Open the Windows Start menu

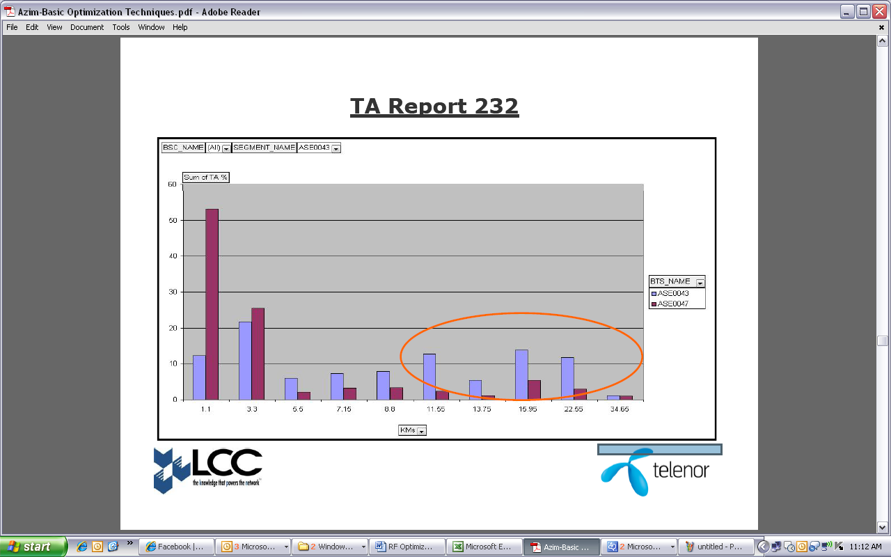pos(33,547)
